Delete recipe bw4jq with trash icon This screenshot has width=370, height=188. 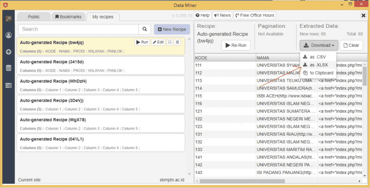click(177, 42)
